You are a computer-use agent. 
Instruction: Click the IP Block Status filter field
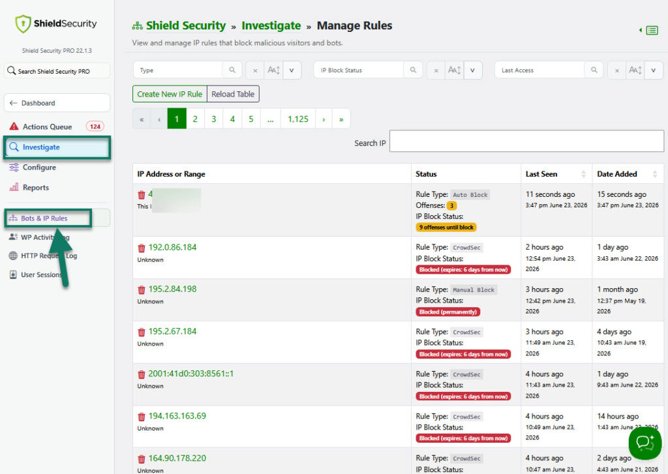point(359,70)
